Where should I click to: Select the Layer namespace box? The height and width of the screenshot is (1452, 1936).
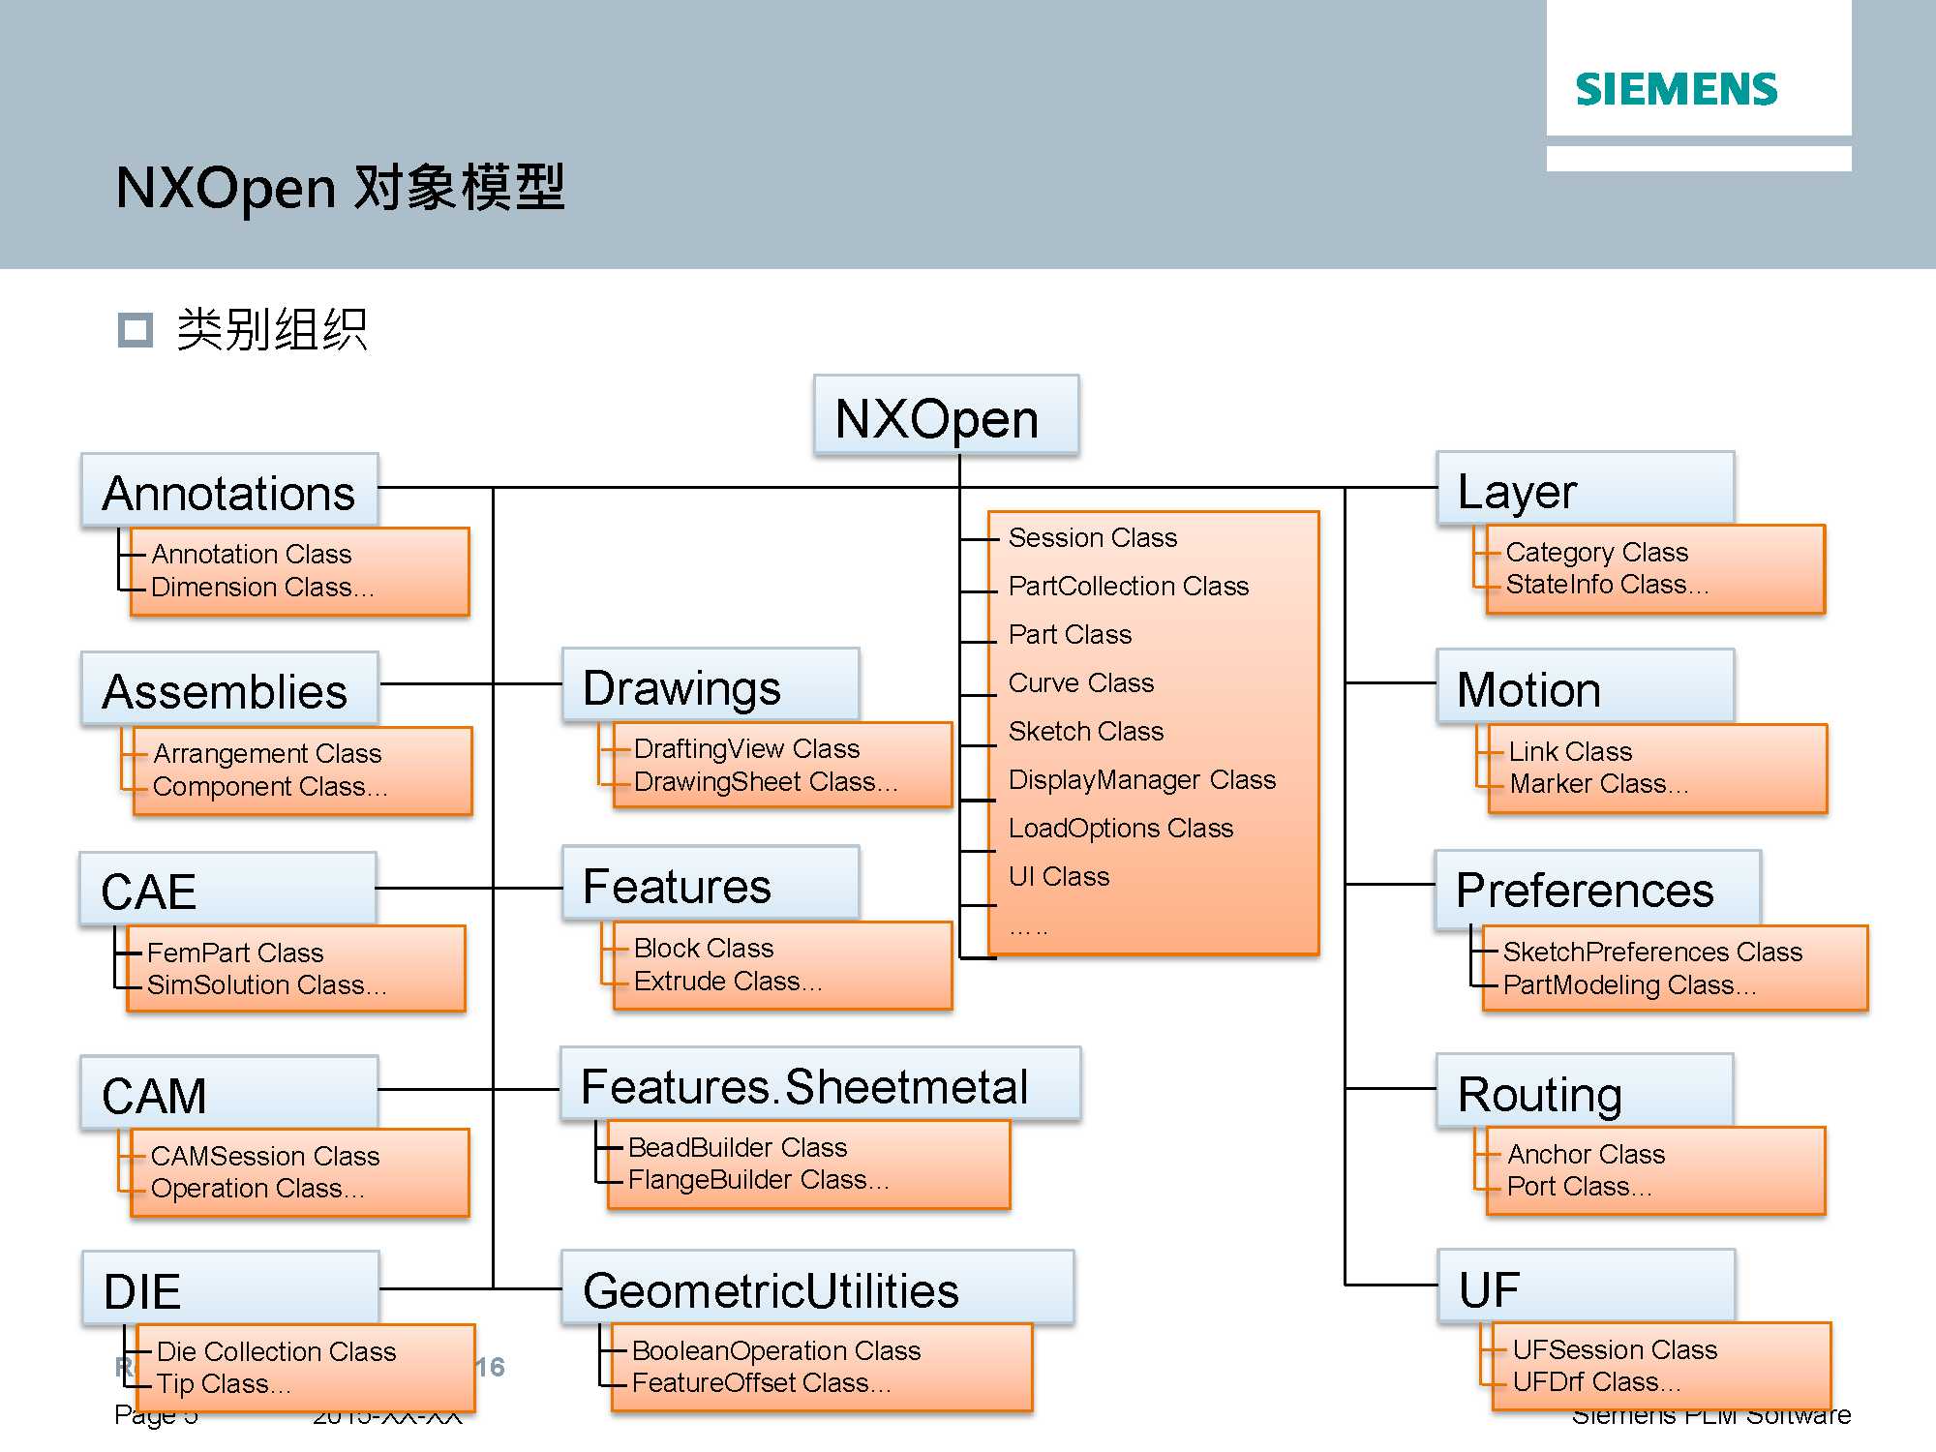tap(1586, 488)
